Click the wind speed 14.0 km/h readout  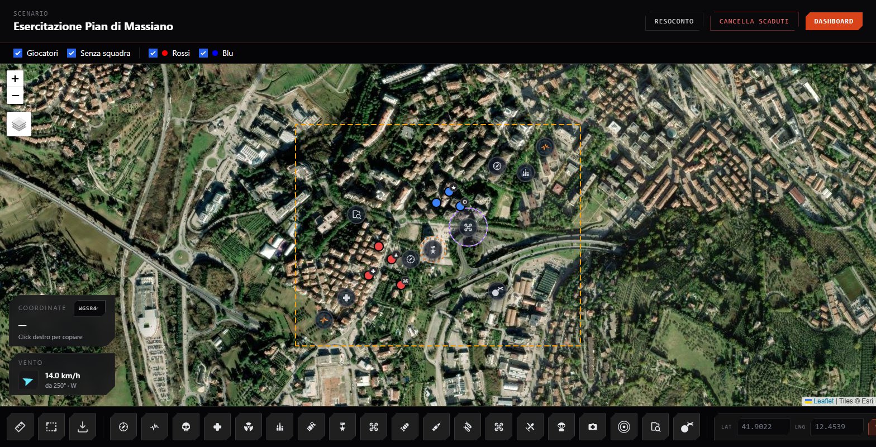[63, 375]
